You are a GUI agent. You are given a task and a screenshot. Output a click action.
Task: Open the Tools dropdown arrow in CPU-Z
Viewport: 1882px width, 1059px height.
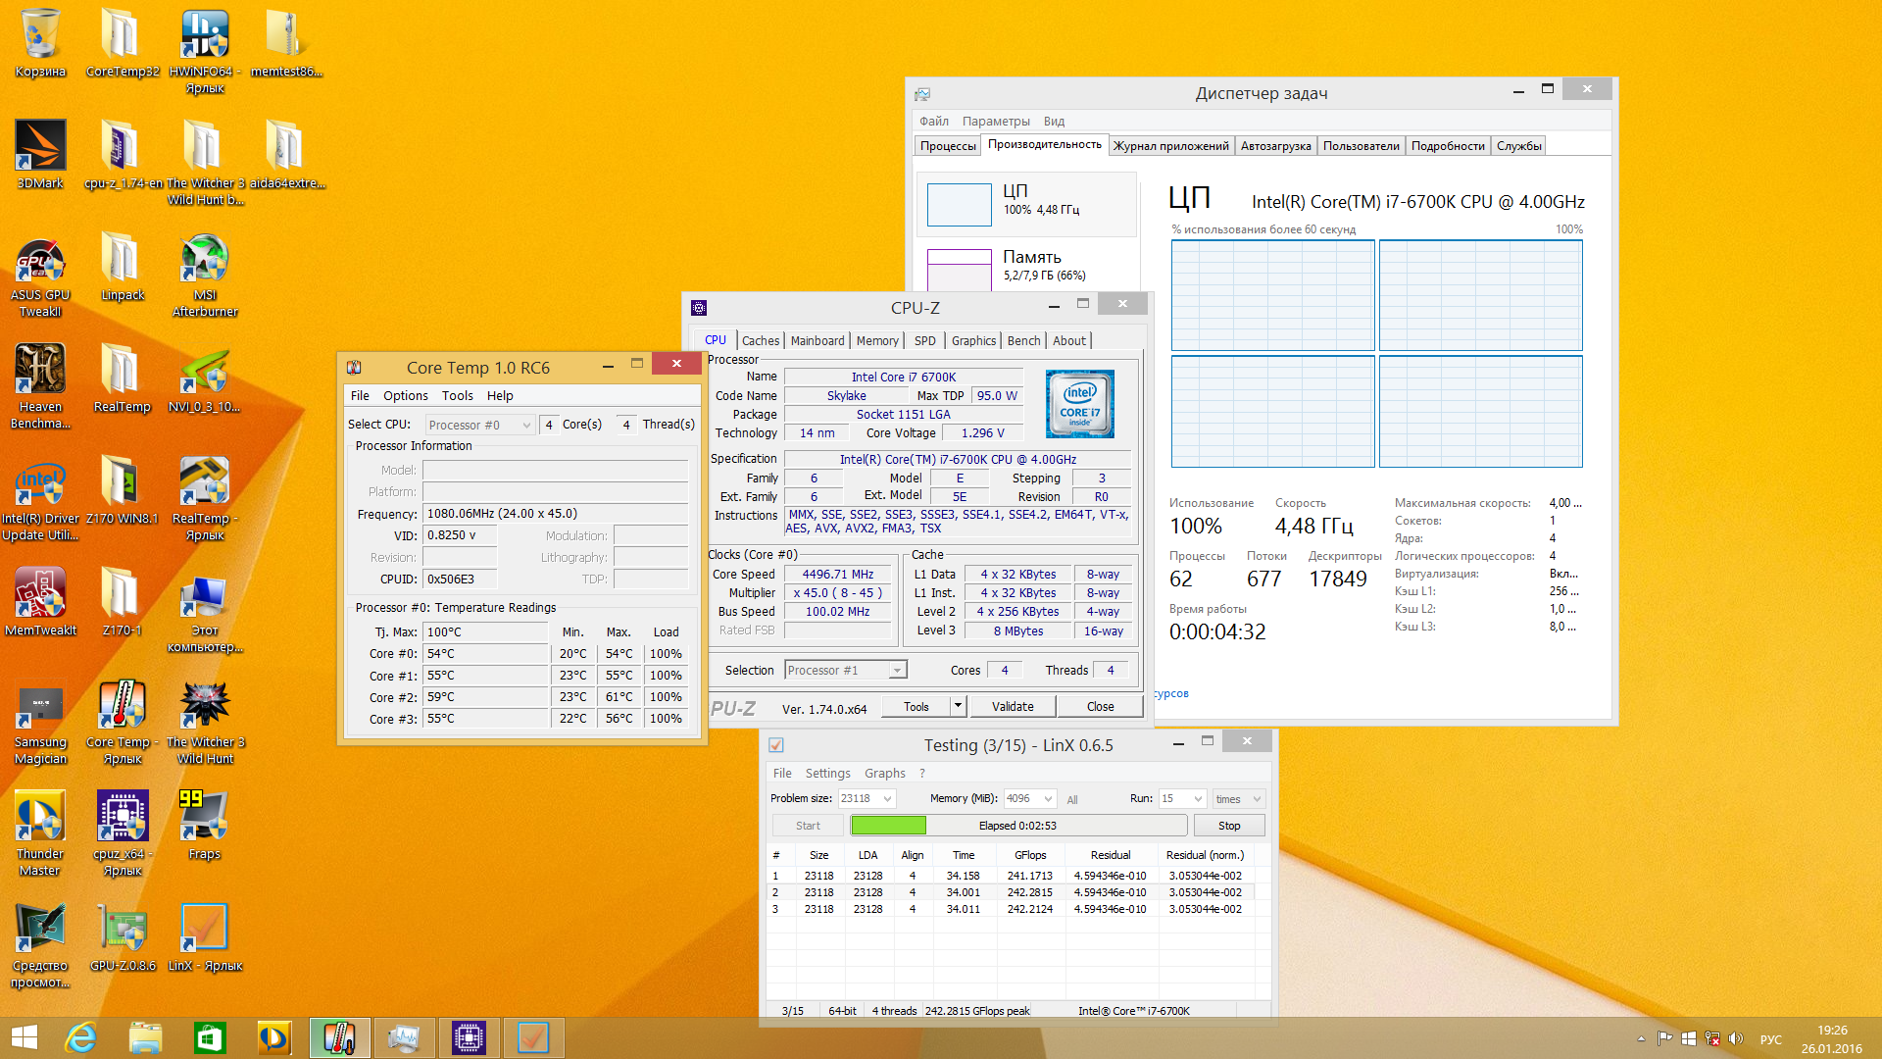958,706
